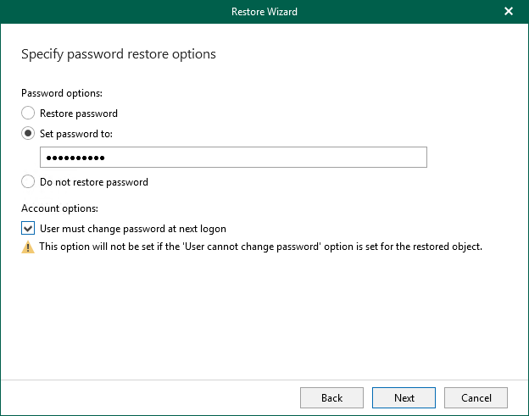Click the masked password dots in the field
The image size is (529, 416).
(x=75, y=158)
